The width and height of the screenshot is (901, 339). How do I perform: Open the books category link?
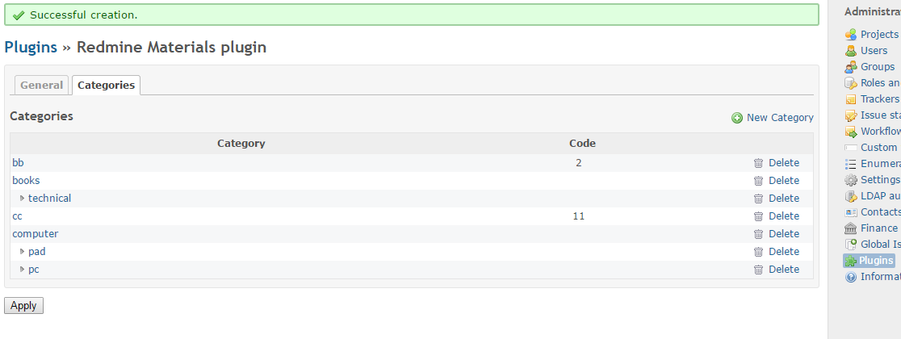[x=26, y=181]
